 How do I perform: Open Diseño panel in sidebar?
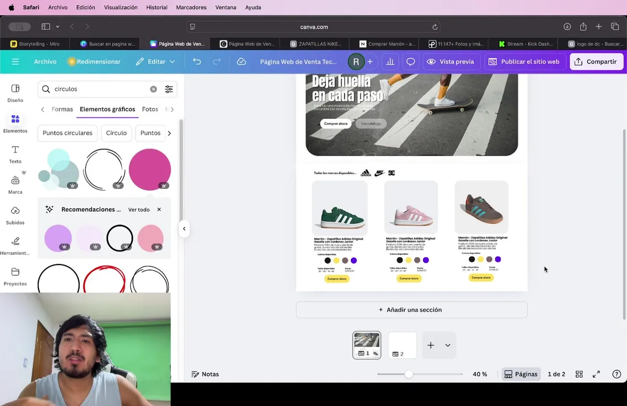point(15,94)
